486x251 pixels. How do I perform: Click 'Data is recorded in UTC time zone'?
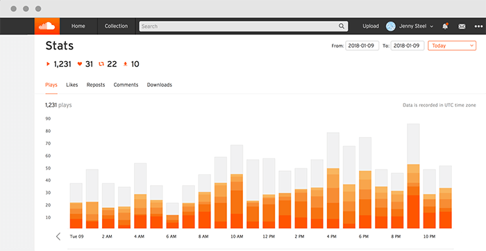coord(439,105)
